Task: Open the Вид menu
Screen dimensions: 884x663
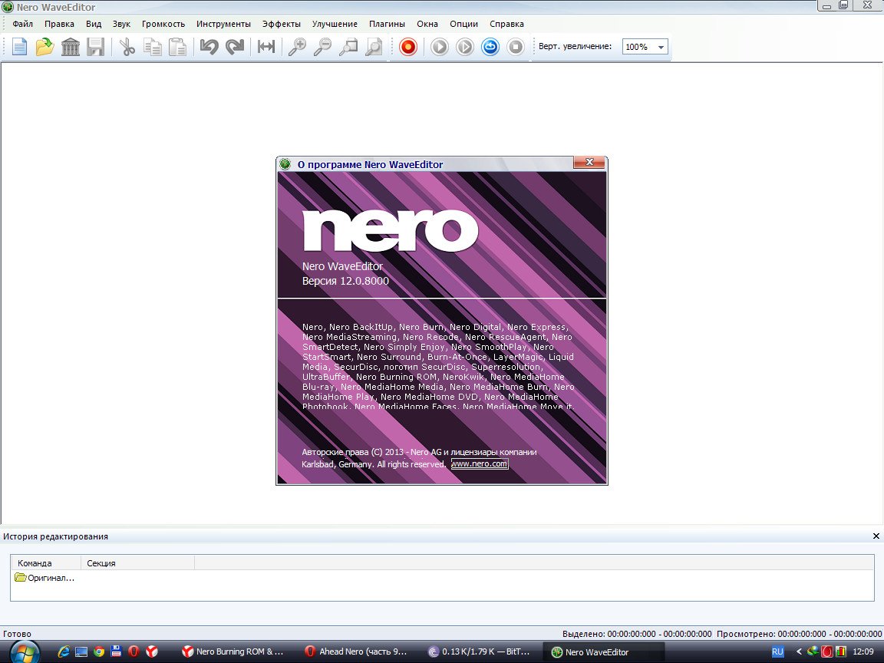Action: click(x=94, y=24)
